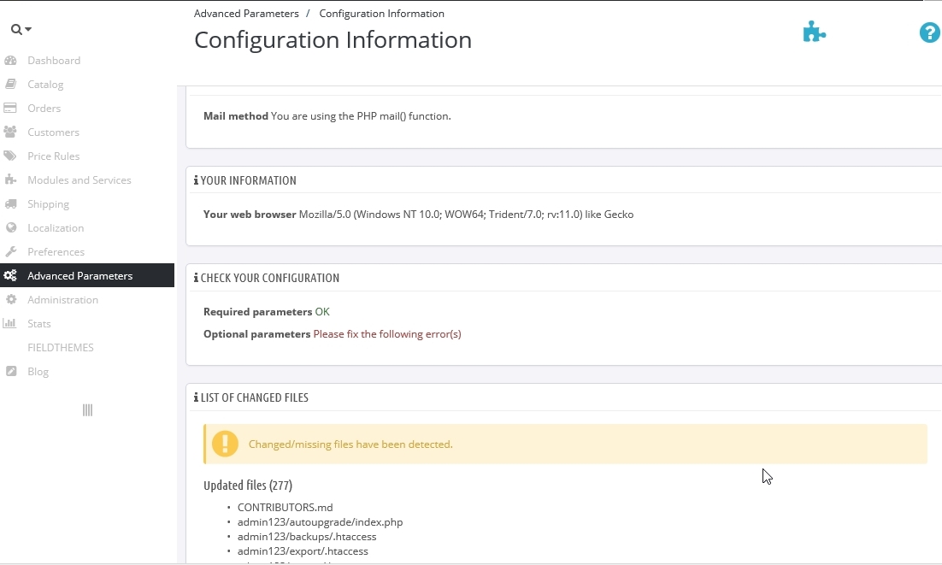Click the FIELDTHEMES sidebar entry
Image resolution: width=942 pixels, height=565 pixels.
[61, 348]
